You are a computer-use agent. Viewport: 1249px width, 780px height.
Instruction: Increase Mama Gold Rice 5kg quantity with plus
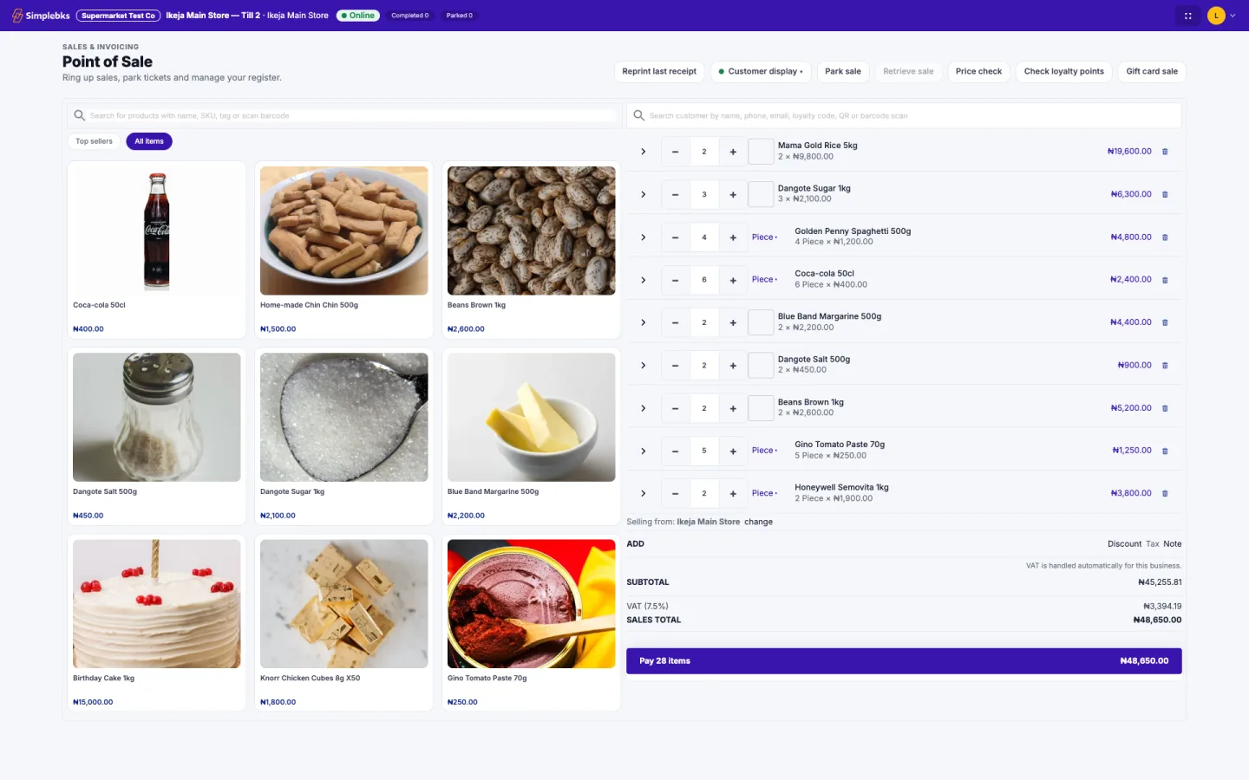(733, 152)
